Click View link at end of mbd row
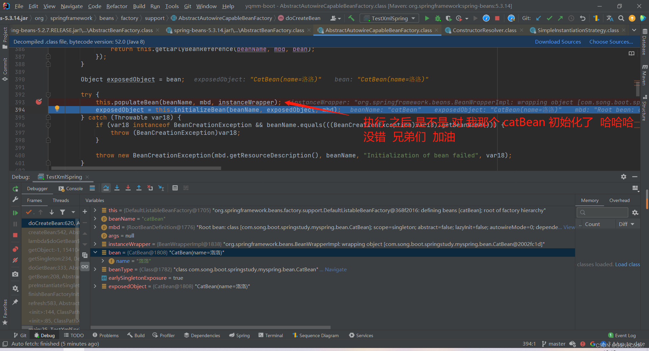The image size is (649, 351). click(569, 227)
